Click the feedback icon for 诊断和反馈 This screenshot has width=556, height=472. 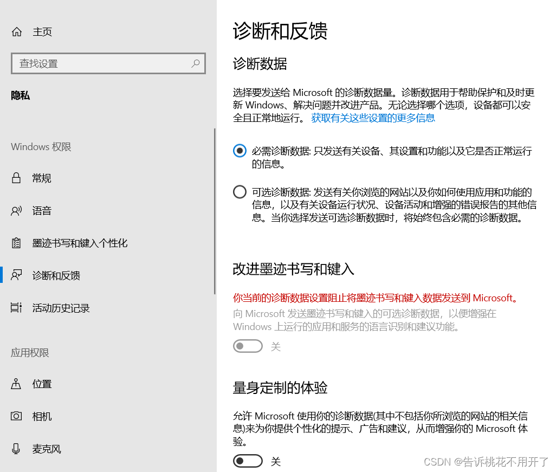click(16, 275)
